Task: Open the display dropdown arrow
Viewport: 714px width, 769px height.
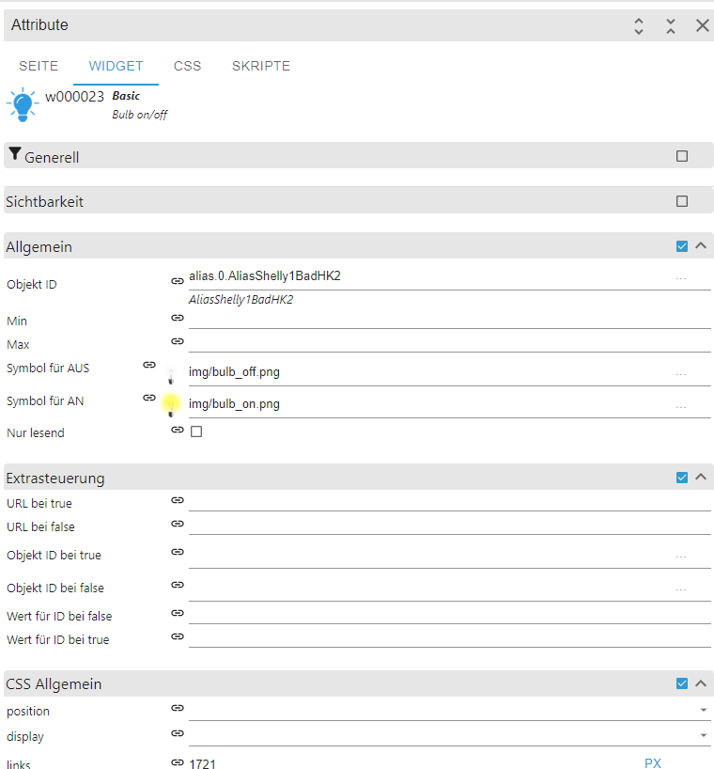Action: pos(704,735)
